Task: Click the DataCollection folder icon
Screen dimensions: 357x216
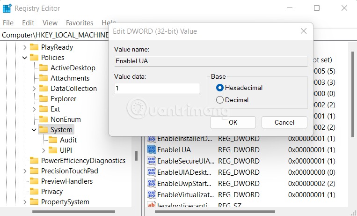Action: point(44,88)
